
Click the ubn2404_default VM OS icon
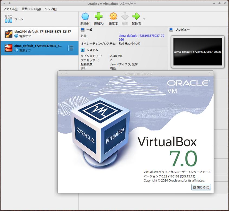click(x=8, y=34)
